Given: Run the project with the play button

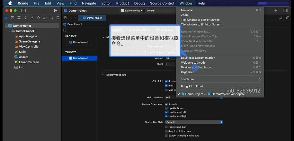Looking at the screenshot, I should (x=55, y=11).
